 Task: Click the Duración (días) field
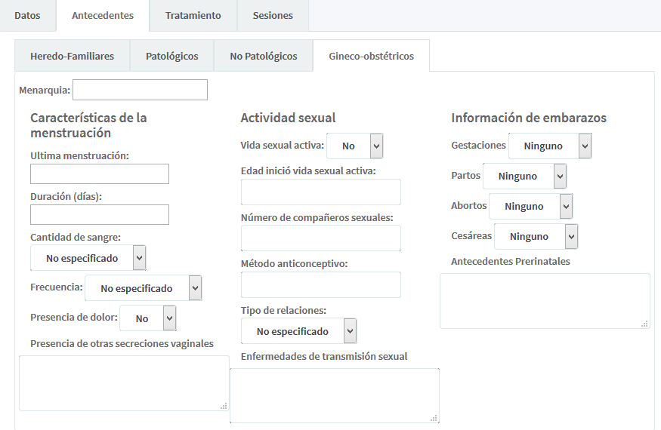pyautogui.click(x=99, y=215)
